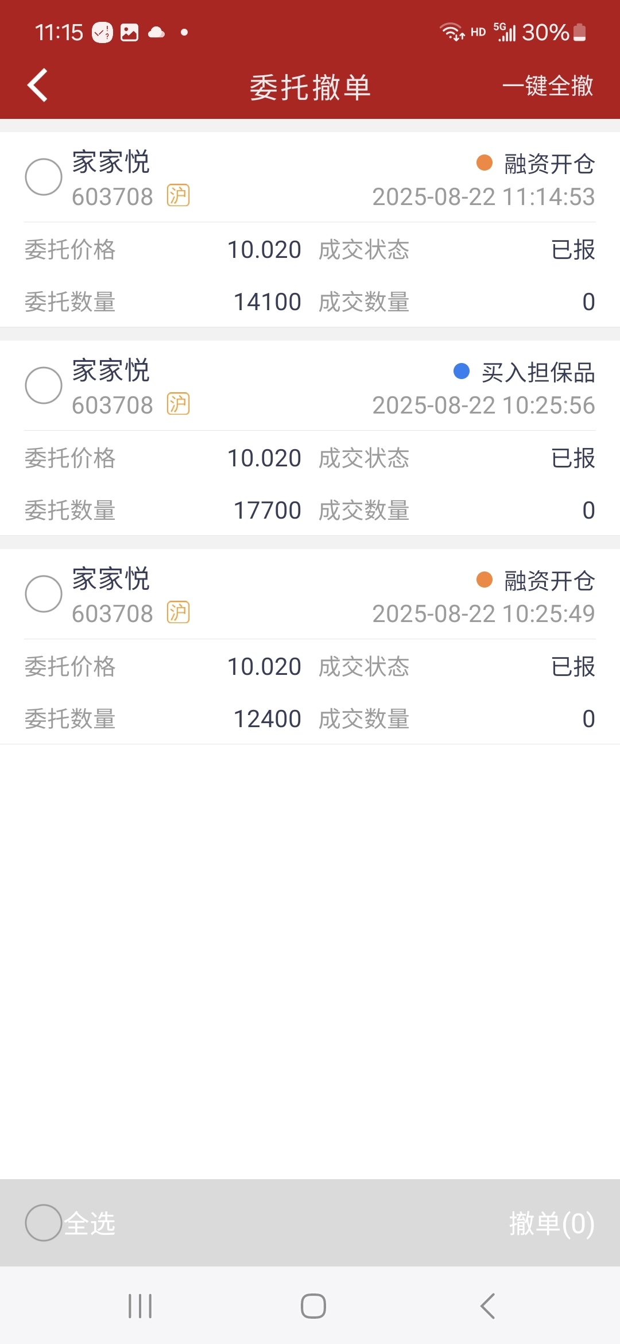Open the order with quantity 17700
620x1344 pixels.
point(310,438)
